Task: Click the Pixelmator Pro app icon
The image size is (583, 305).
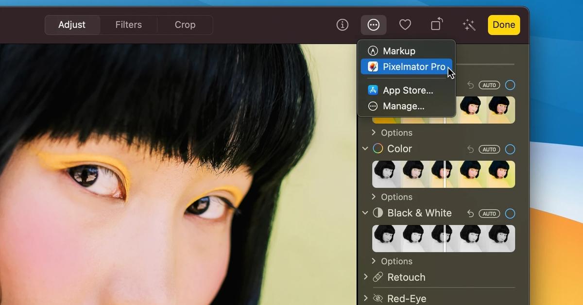Action: [373, 67]
